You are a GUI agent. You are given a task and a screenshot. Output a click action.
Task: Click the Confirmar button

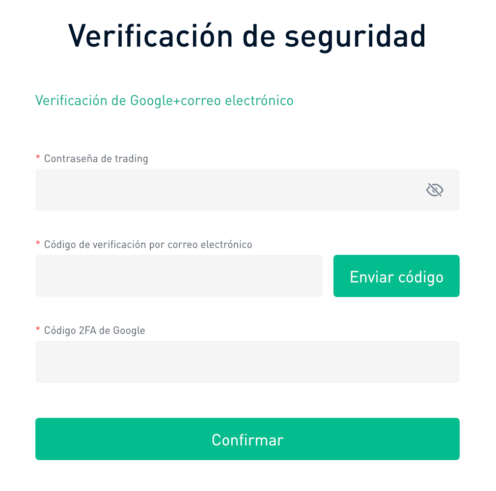coord(247,439)
